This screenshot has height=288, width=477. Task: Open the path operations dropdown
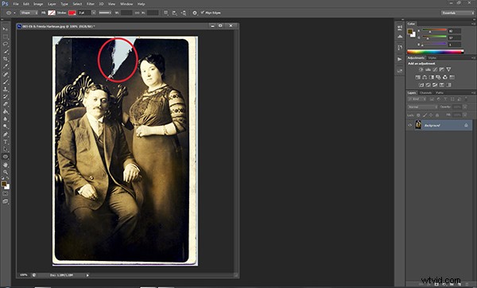166,13
